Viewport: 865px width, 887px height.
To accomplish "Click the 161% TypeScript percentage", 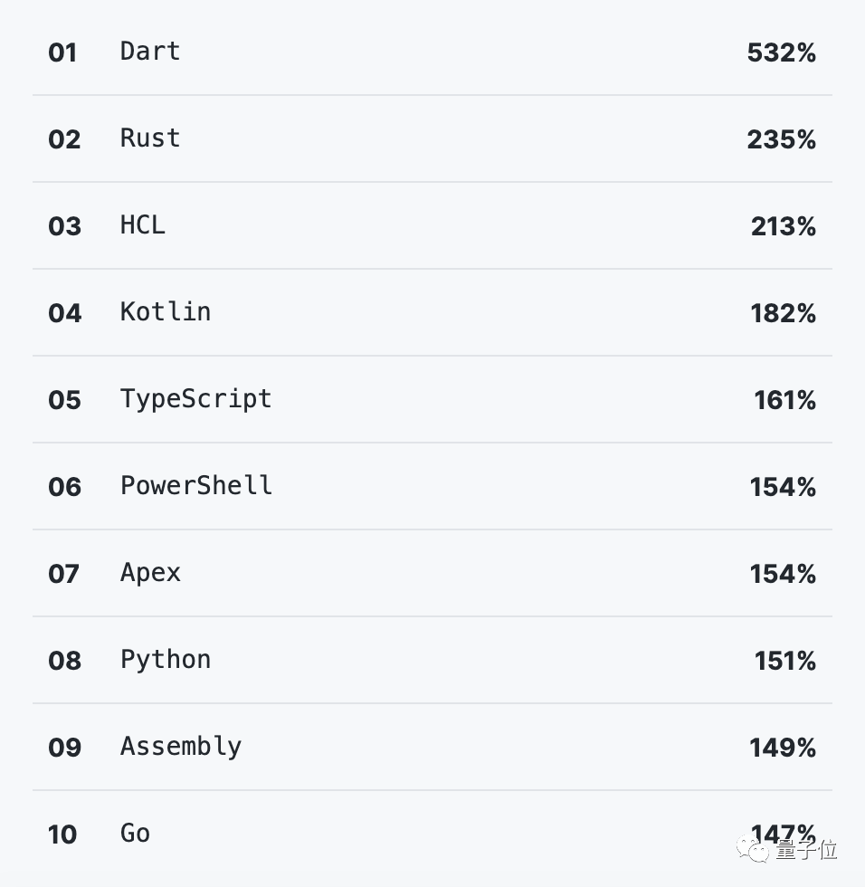I will click(x=784, y=400).
